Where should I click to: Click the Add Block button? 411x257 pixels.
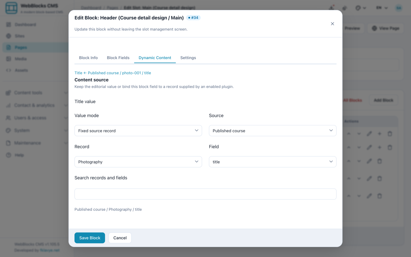(x=383, y=100)
